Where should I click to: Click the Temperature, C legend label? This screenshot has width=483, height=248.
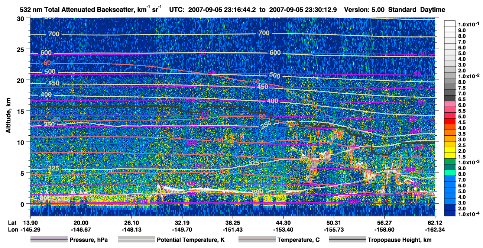point(298,240)
